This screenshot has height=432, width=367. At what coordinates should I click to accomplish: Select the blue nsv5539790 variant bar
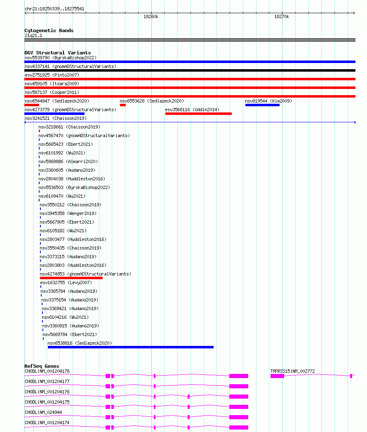pos(190,62)
